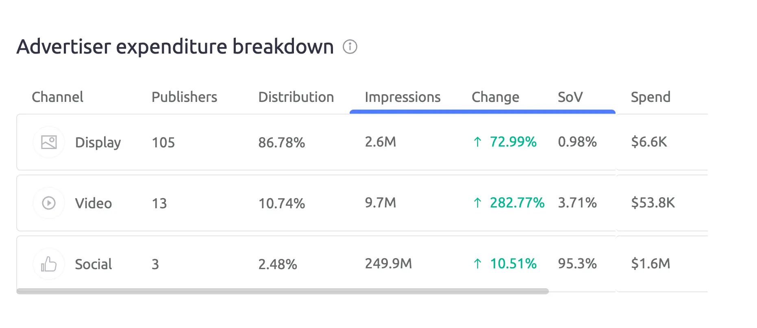Click the $1.6M Social spend value
Image resolution: width=757 pixels, height=328 pixels.
650,264
